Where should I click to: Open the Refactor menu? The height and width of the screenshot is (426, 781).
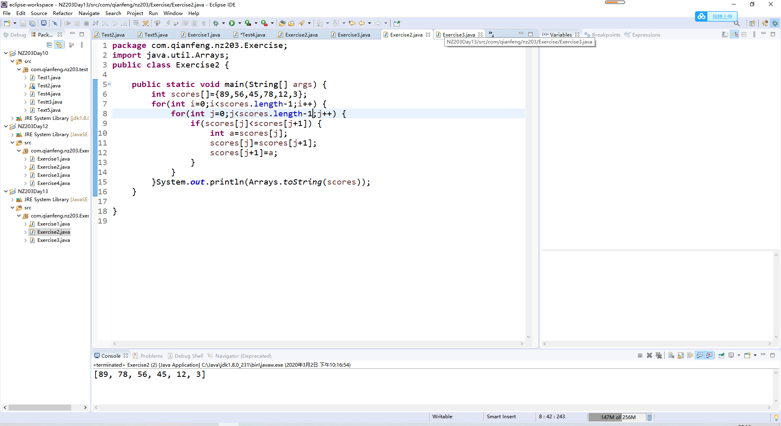(63, 13)
